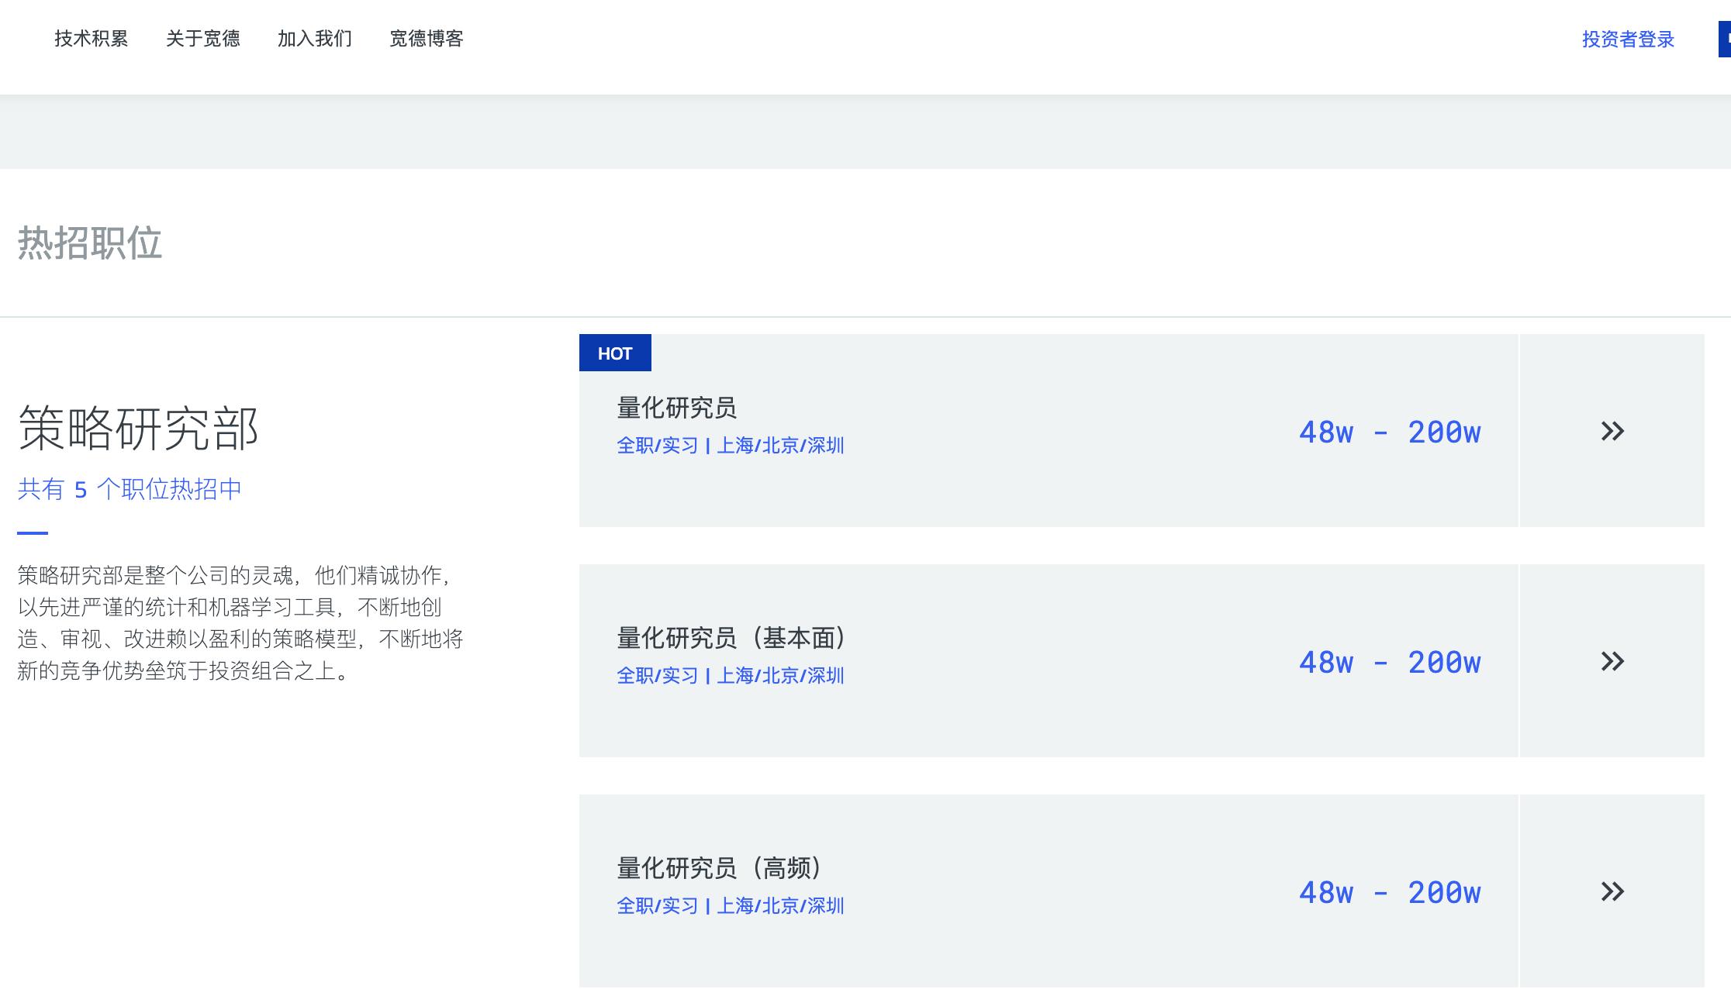Open the 量化研究员 job title

(x=676, y=408)
